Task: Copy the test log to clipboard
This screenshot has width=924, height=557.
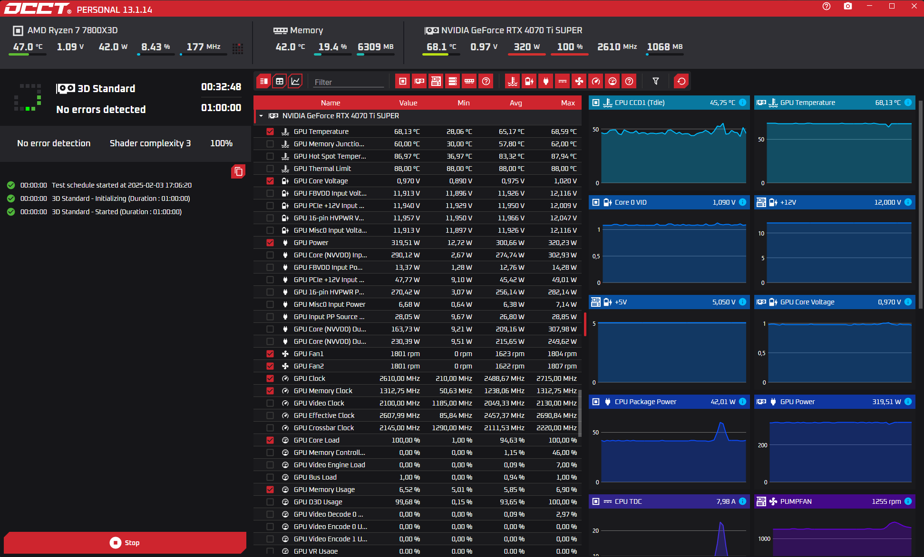Action: point(238,171)
